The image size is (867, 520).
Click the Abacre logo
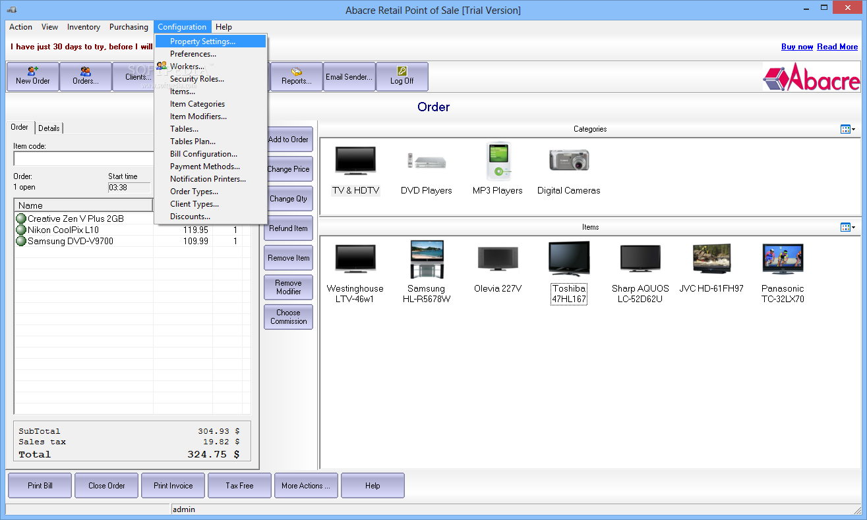812,77
